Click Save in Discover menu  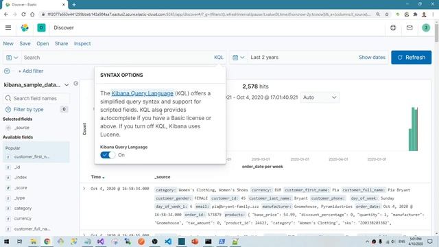25,44
